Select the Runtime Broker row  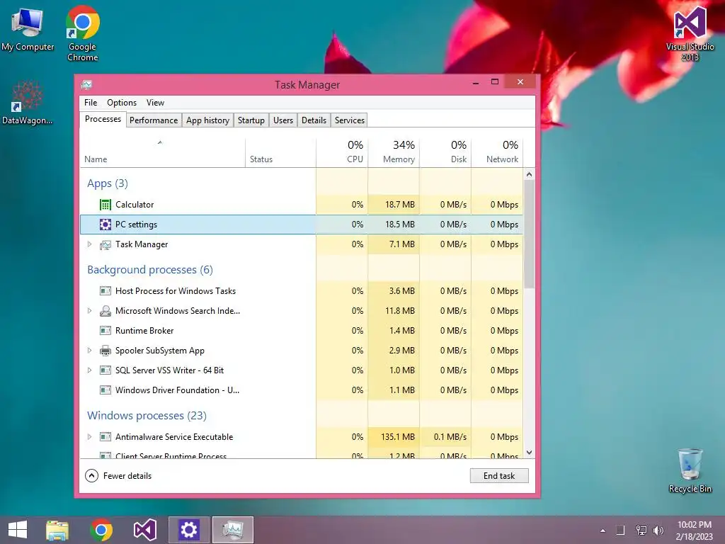tap(302, 331)
